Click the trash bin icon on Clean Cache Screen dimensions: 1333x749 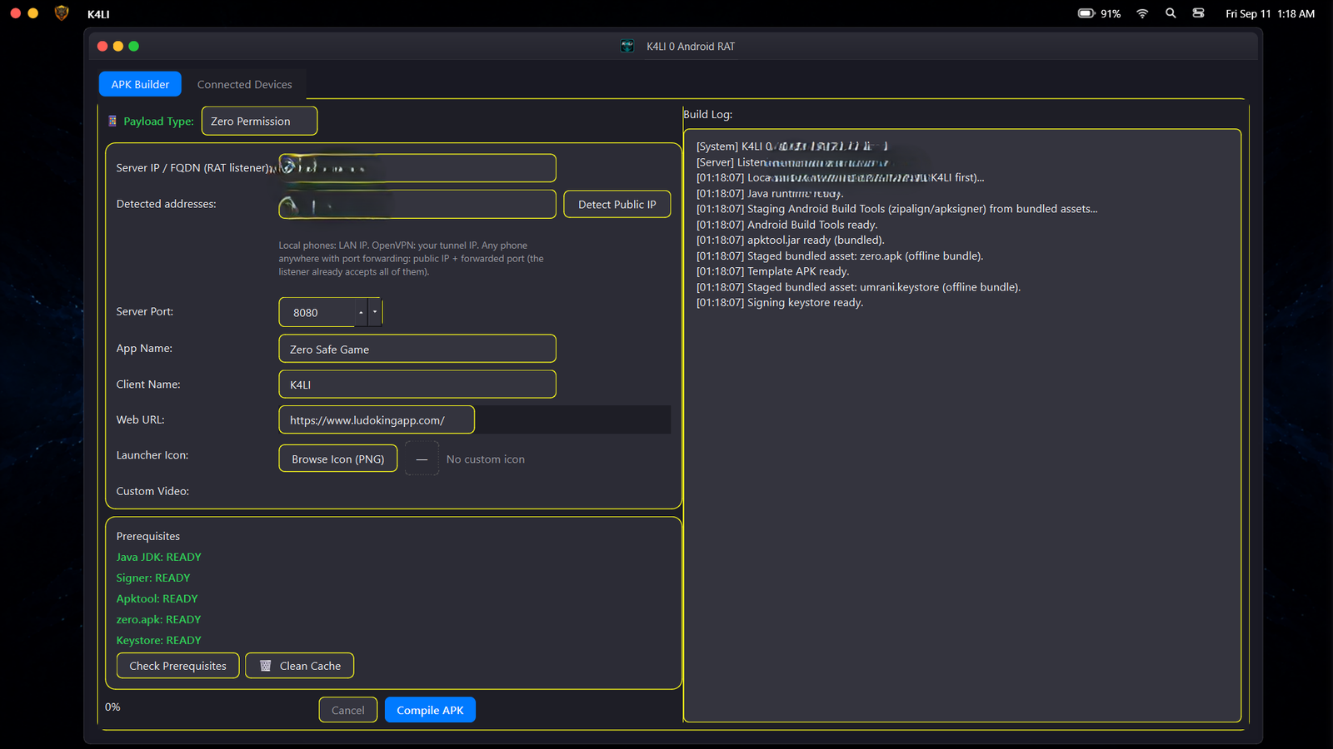click(x=266, y=666)
